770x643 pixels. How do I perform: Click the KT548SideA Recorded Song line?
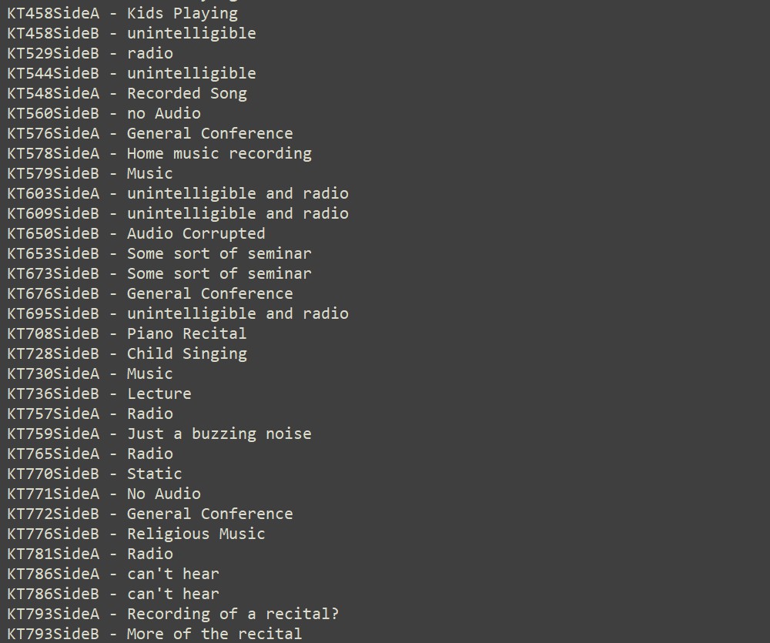click(x=127, y=93)
